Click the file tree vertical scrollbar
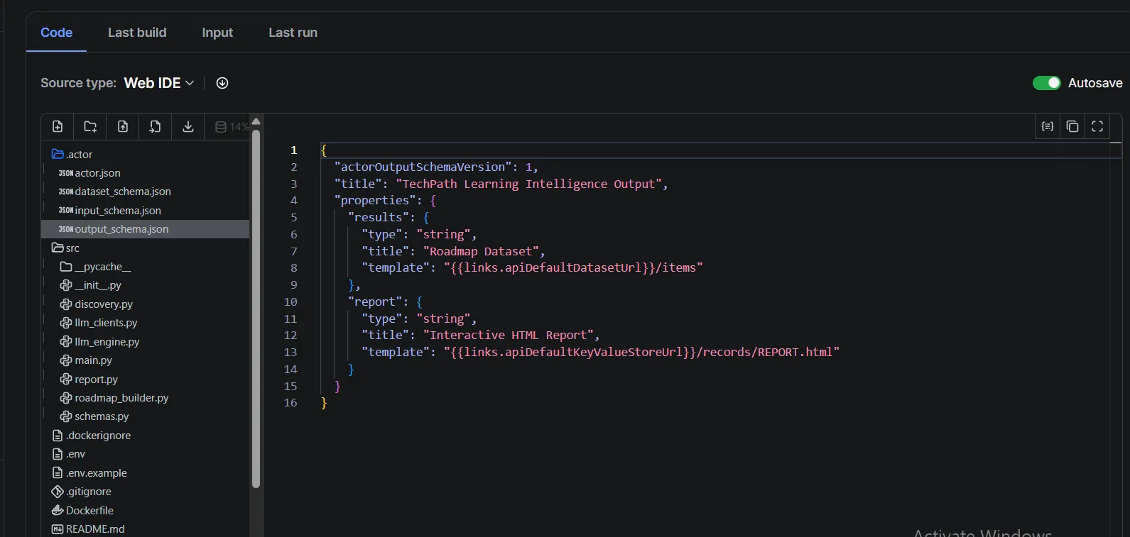Screen dimensions: 1130x537 (256, 309)
